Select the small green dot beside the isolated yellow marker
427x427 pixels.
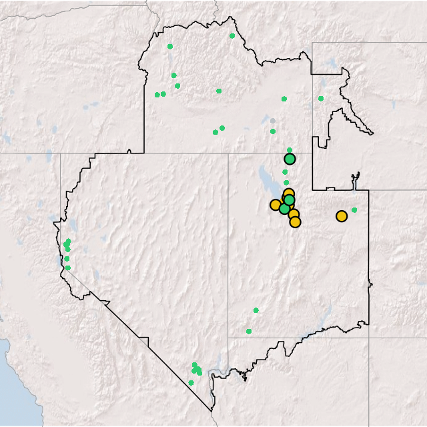(354, 210)
